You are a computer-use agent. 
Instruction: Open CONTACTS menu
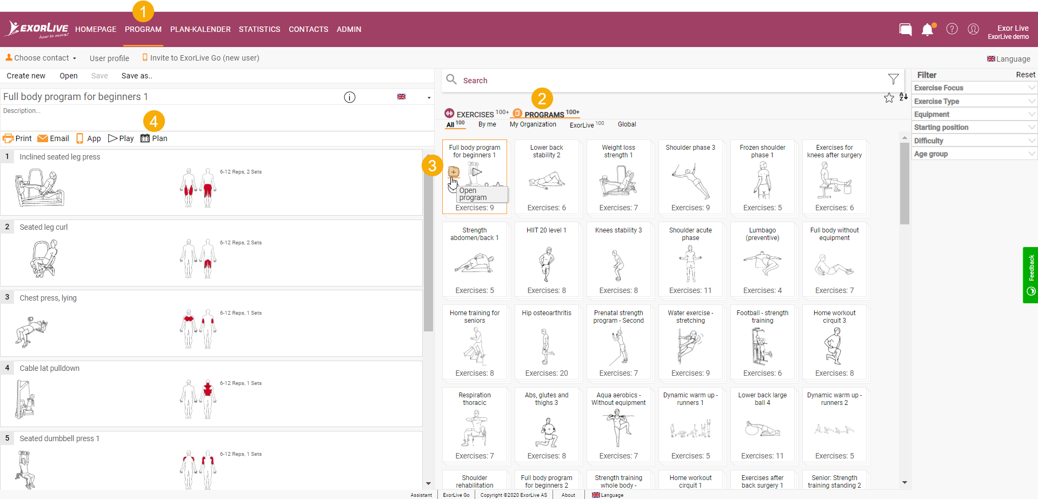(x=309, y=29)
